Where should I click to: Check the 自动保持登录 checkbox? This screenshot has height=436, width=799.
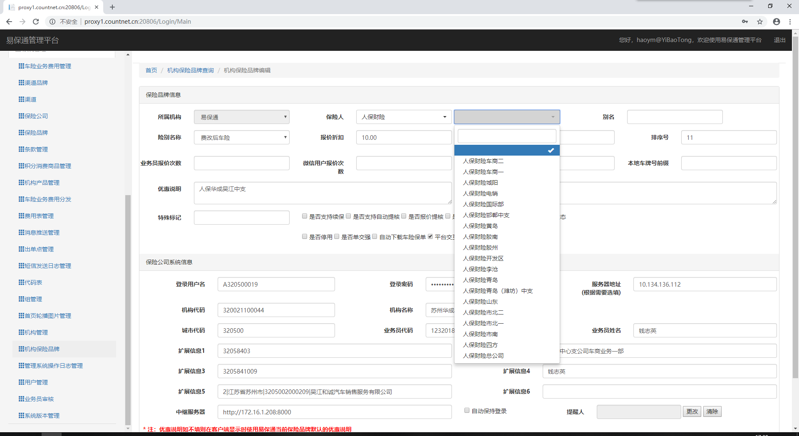pyautogui.click(x=467, y=411)
